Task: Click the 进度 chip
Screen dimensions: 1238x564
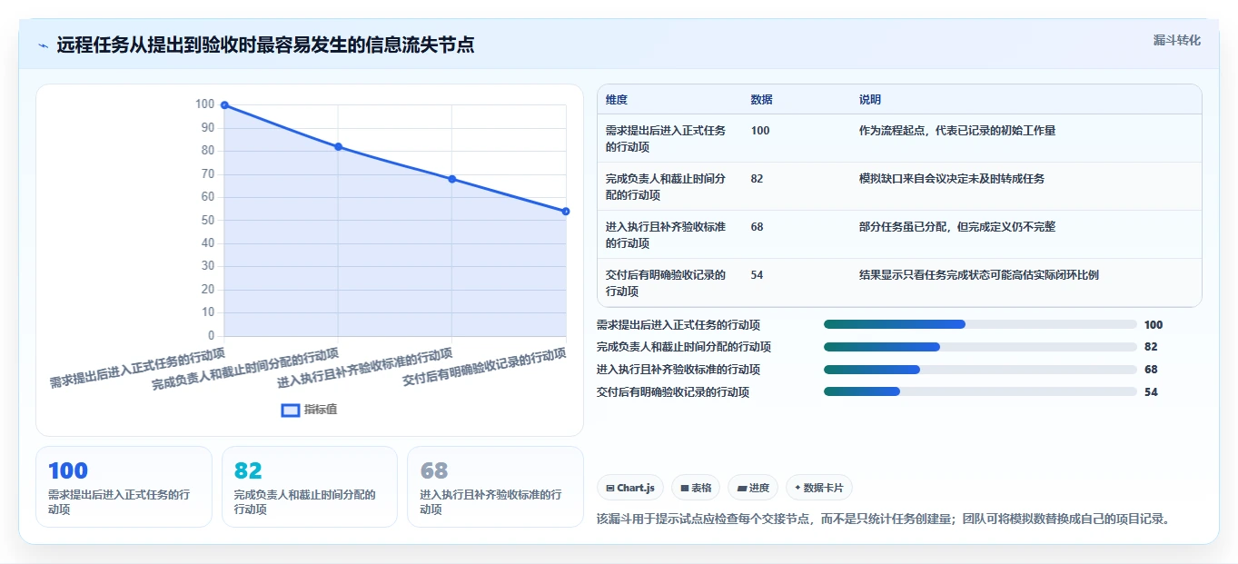Action: tap(753, 488)
